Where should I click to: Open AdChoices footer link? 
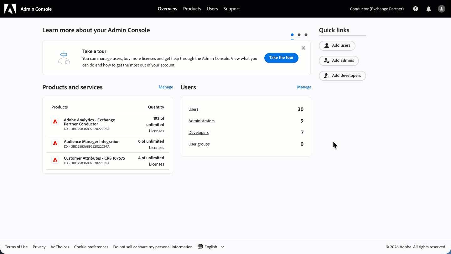tap(60, 247)
